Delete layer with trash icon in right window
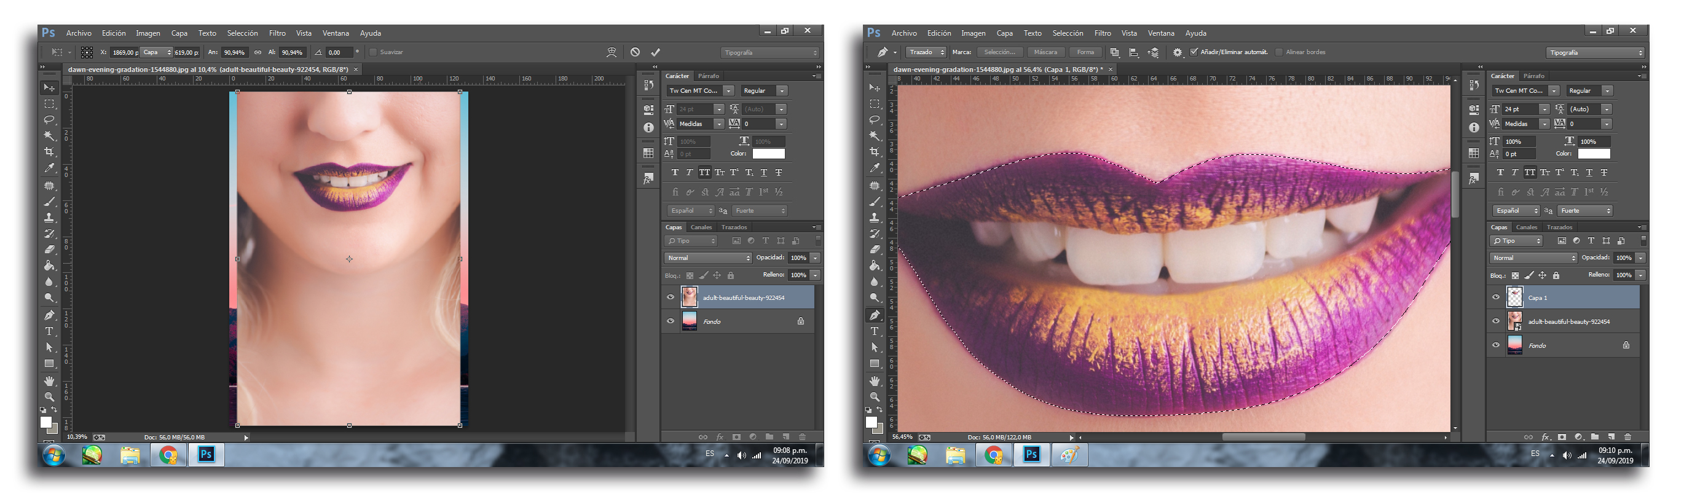Viewport: 1684px width, 499px height. coord(1628,437)
